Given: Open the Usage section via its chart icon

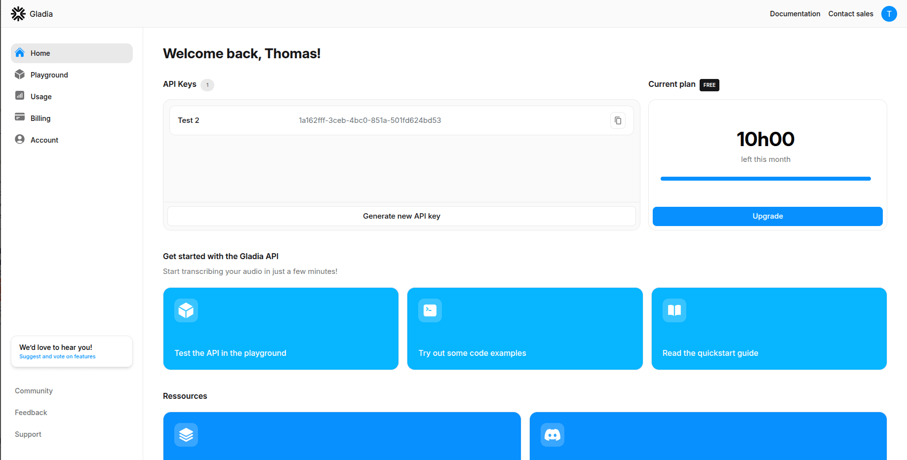Looking at the screenshot, I should pyautogui.click(x=20, y=96).
